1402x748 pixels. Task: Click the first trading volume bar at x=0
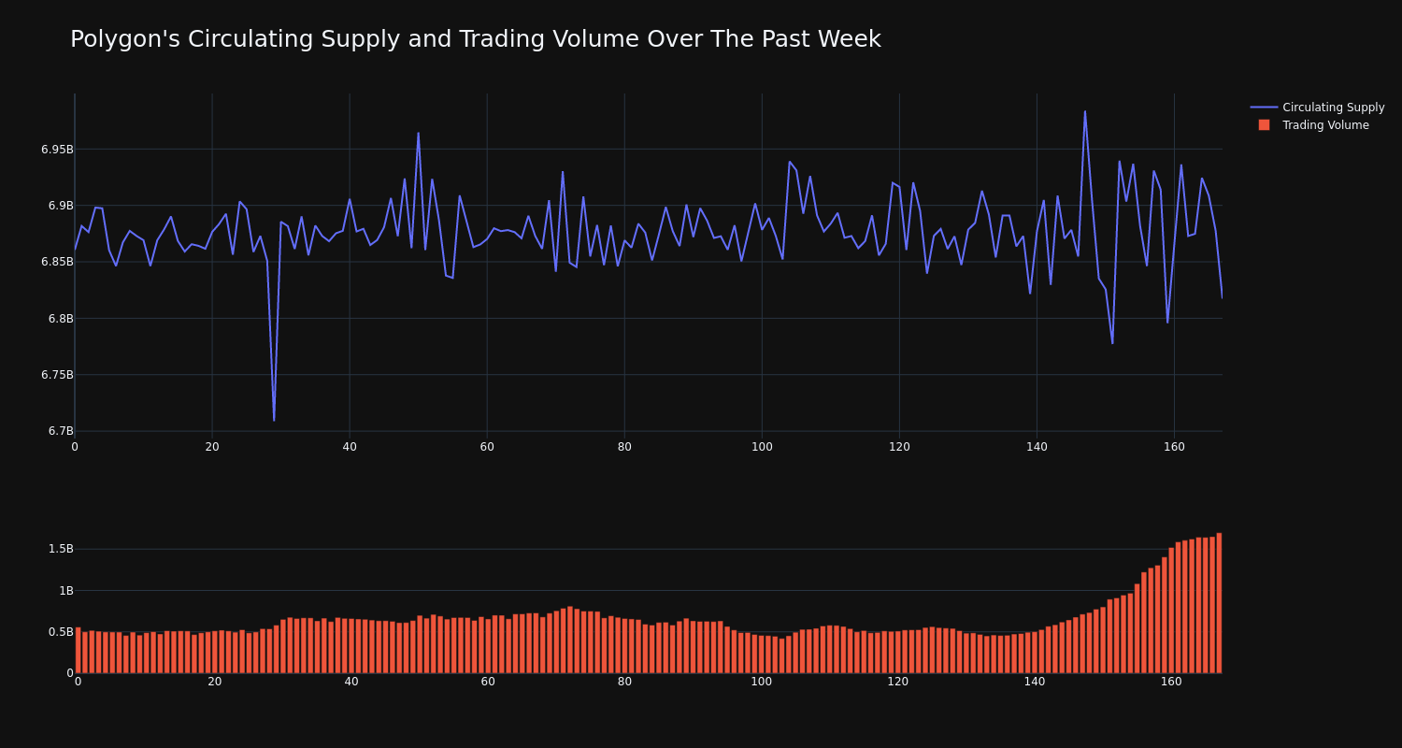(x=78, y=650)
